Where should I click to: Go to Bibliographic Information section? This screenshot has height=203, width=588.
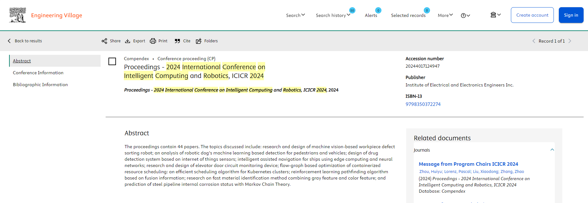click(40, 85)
